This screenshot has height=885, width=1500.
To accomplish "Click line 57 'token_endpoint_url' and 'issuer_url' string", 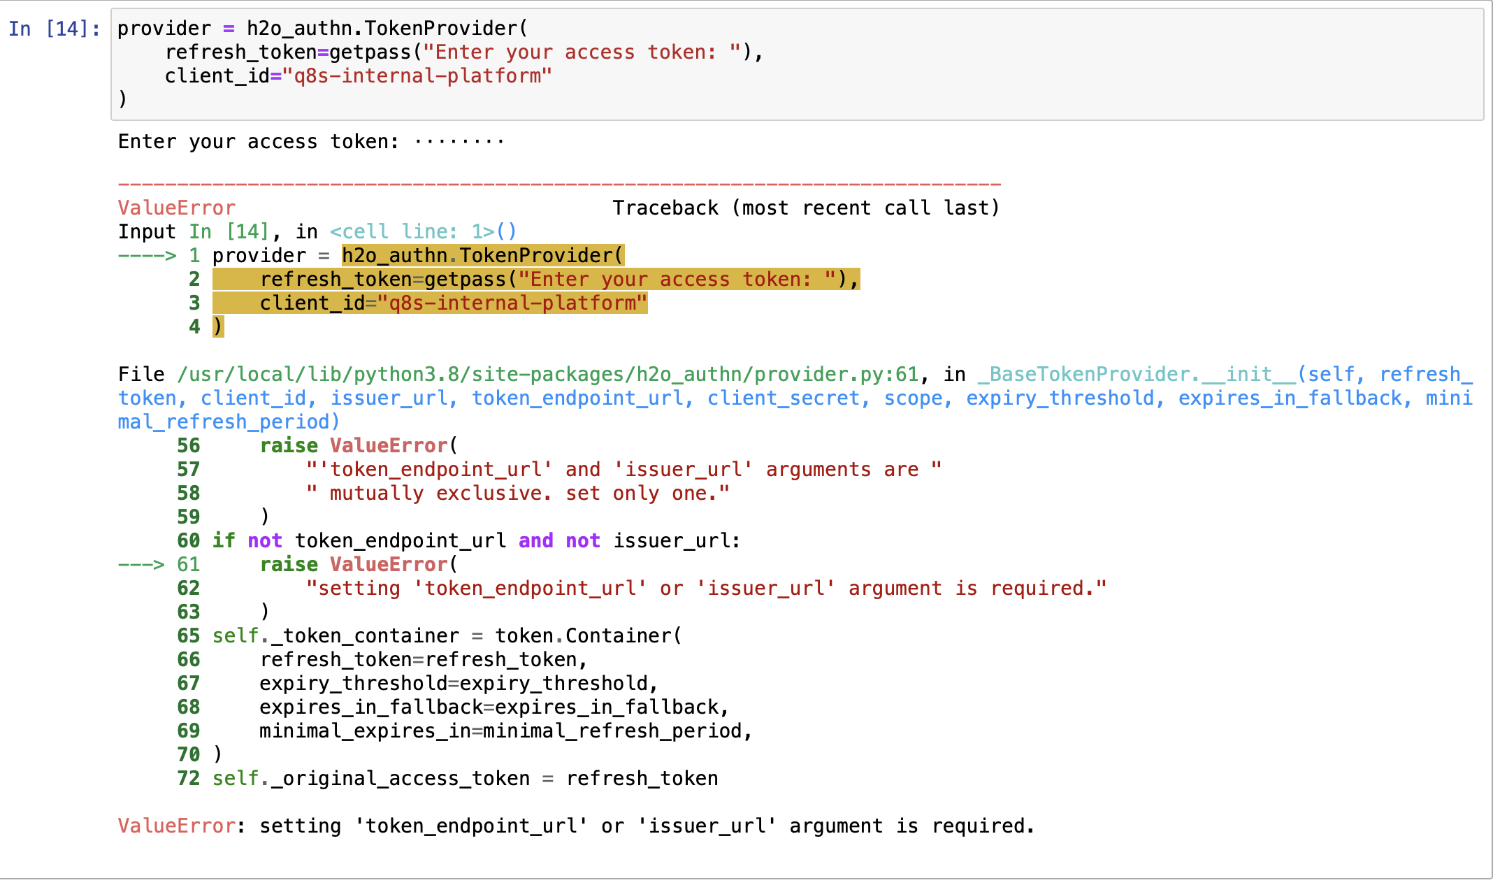I will pyautogui.click(x=624, y=470).
